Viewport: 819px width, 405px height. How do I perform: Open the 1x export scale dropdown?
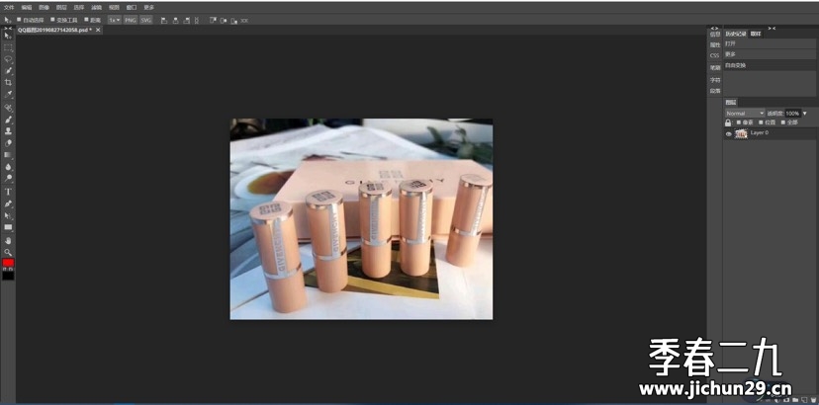tap(115, 20)
